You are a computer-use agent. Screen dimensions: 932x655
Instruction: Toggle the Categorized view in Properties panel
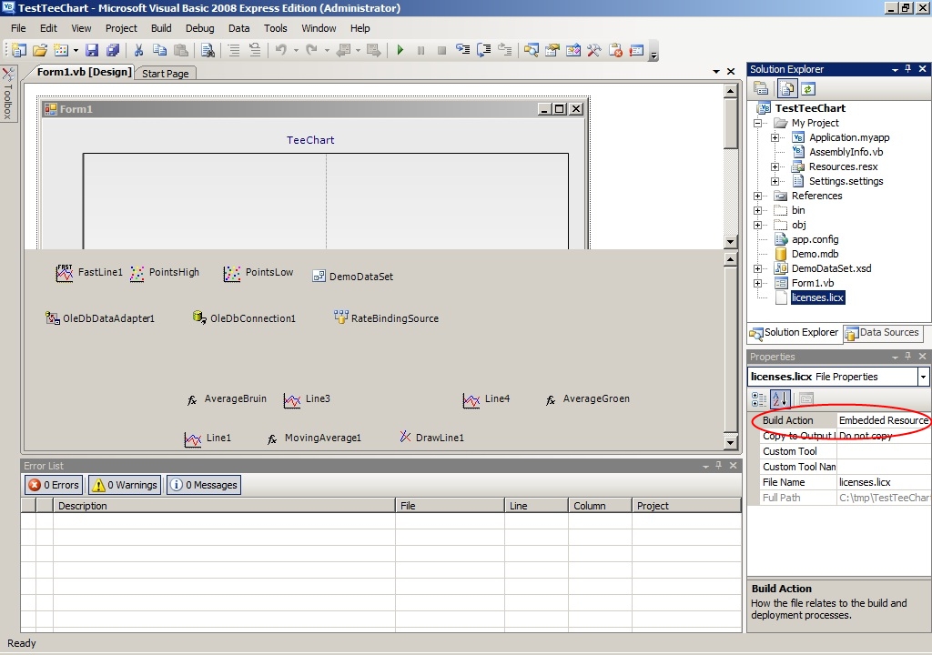tap(759, 398)
